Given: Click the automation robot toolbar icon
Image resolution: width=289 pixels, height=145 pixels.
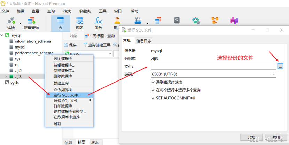Looking at the screenshot, I should click(x=196, y=20).
